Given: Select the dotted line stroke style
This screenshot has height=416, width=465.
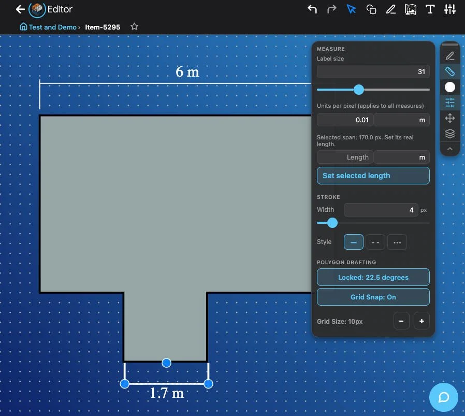Looking at the screenshot, I should (x=397, y=242).
